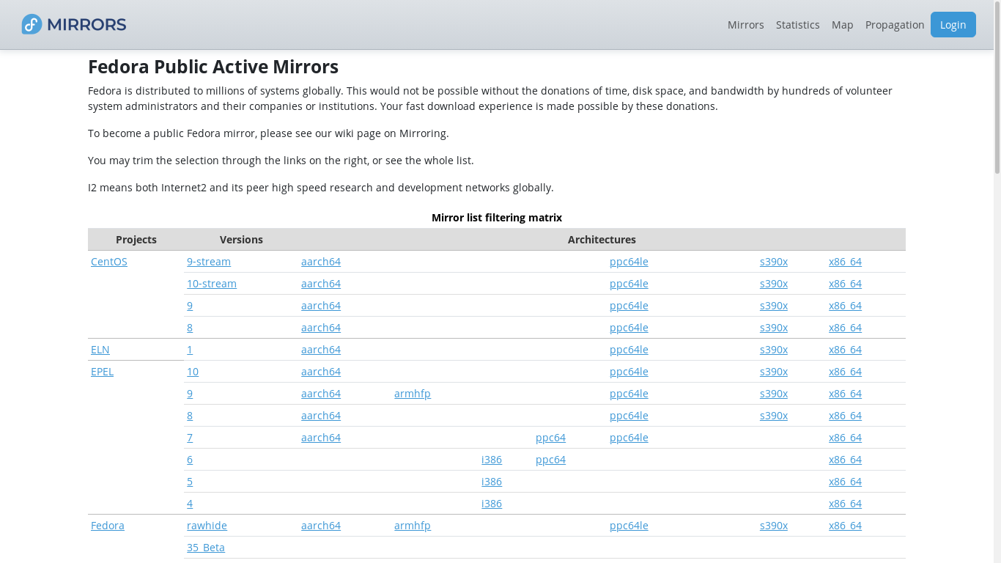Viewport: 1001px width, 563px height.
Task: Open s390x for CentOS 9
Action: (x=774, y=306)
